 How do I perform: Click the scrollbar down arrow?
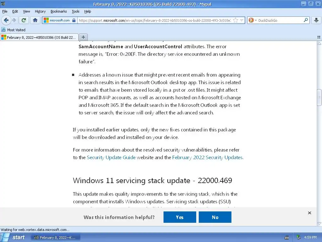pyautogui.click(x=319, y=223)
